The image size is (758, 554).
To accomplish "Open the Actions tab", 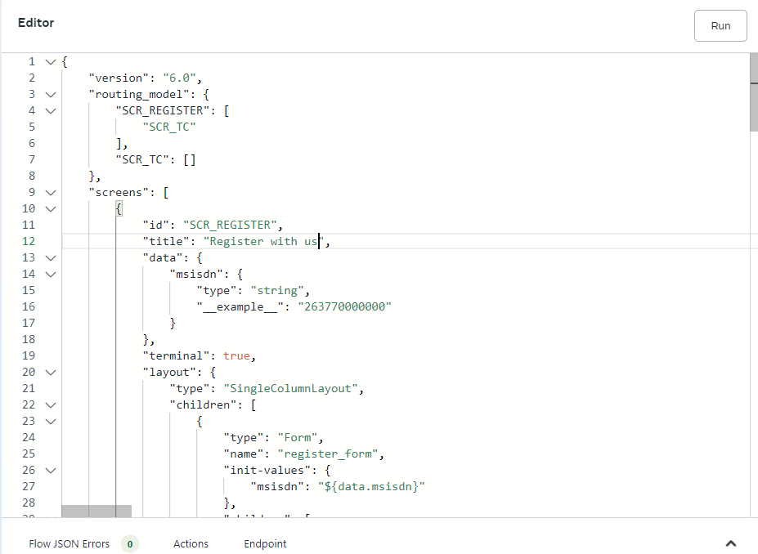I will [191, 544].
